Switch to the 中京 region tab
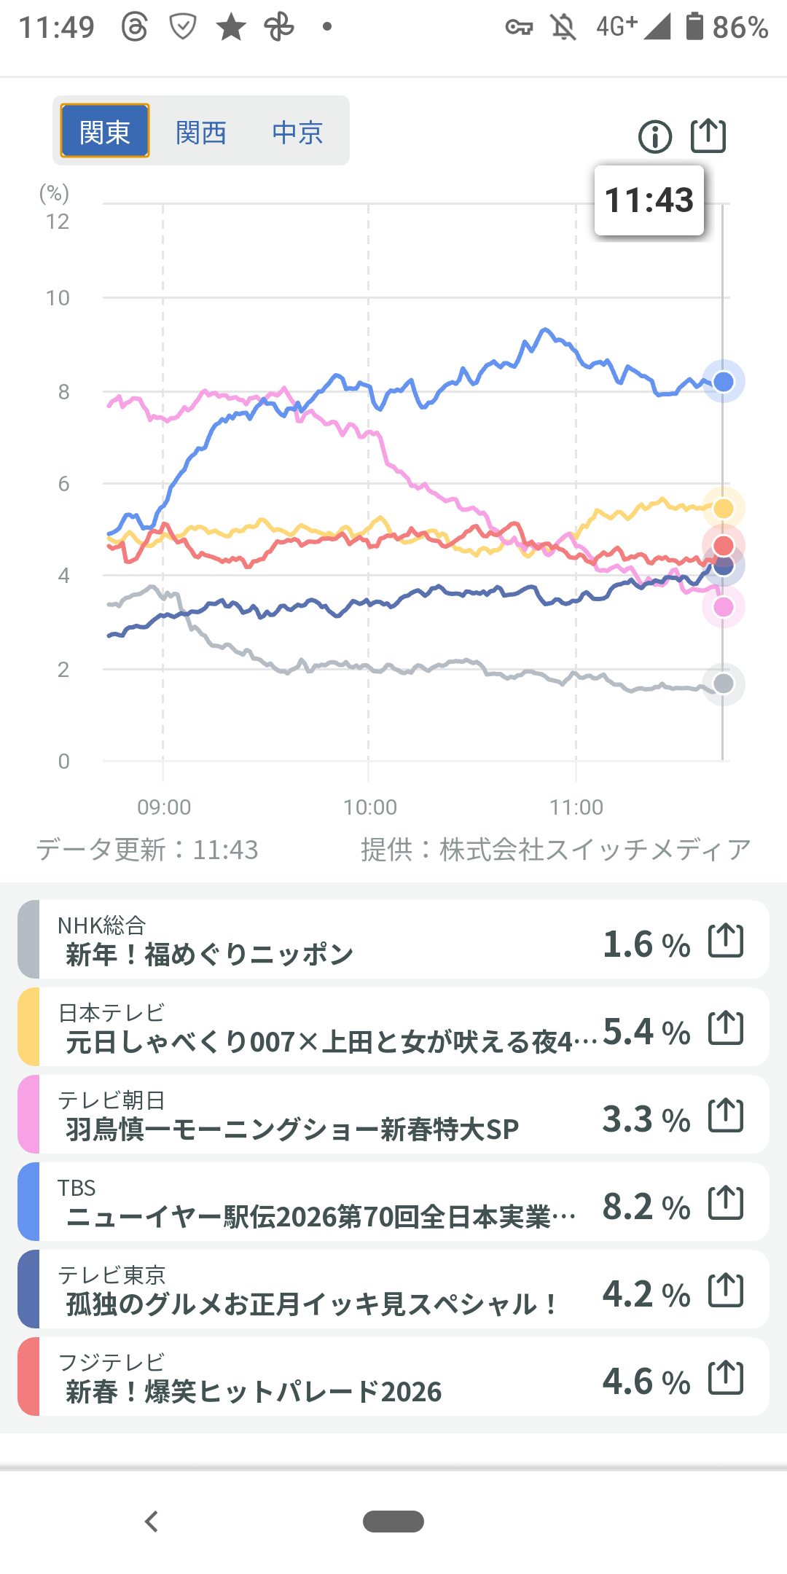Viewport: 787px width, 1574px height. (297, 133)
